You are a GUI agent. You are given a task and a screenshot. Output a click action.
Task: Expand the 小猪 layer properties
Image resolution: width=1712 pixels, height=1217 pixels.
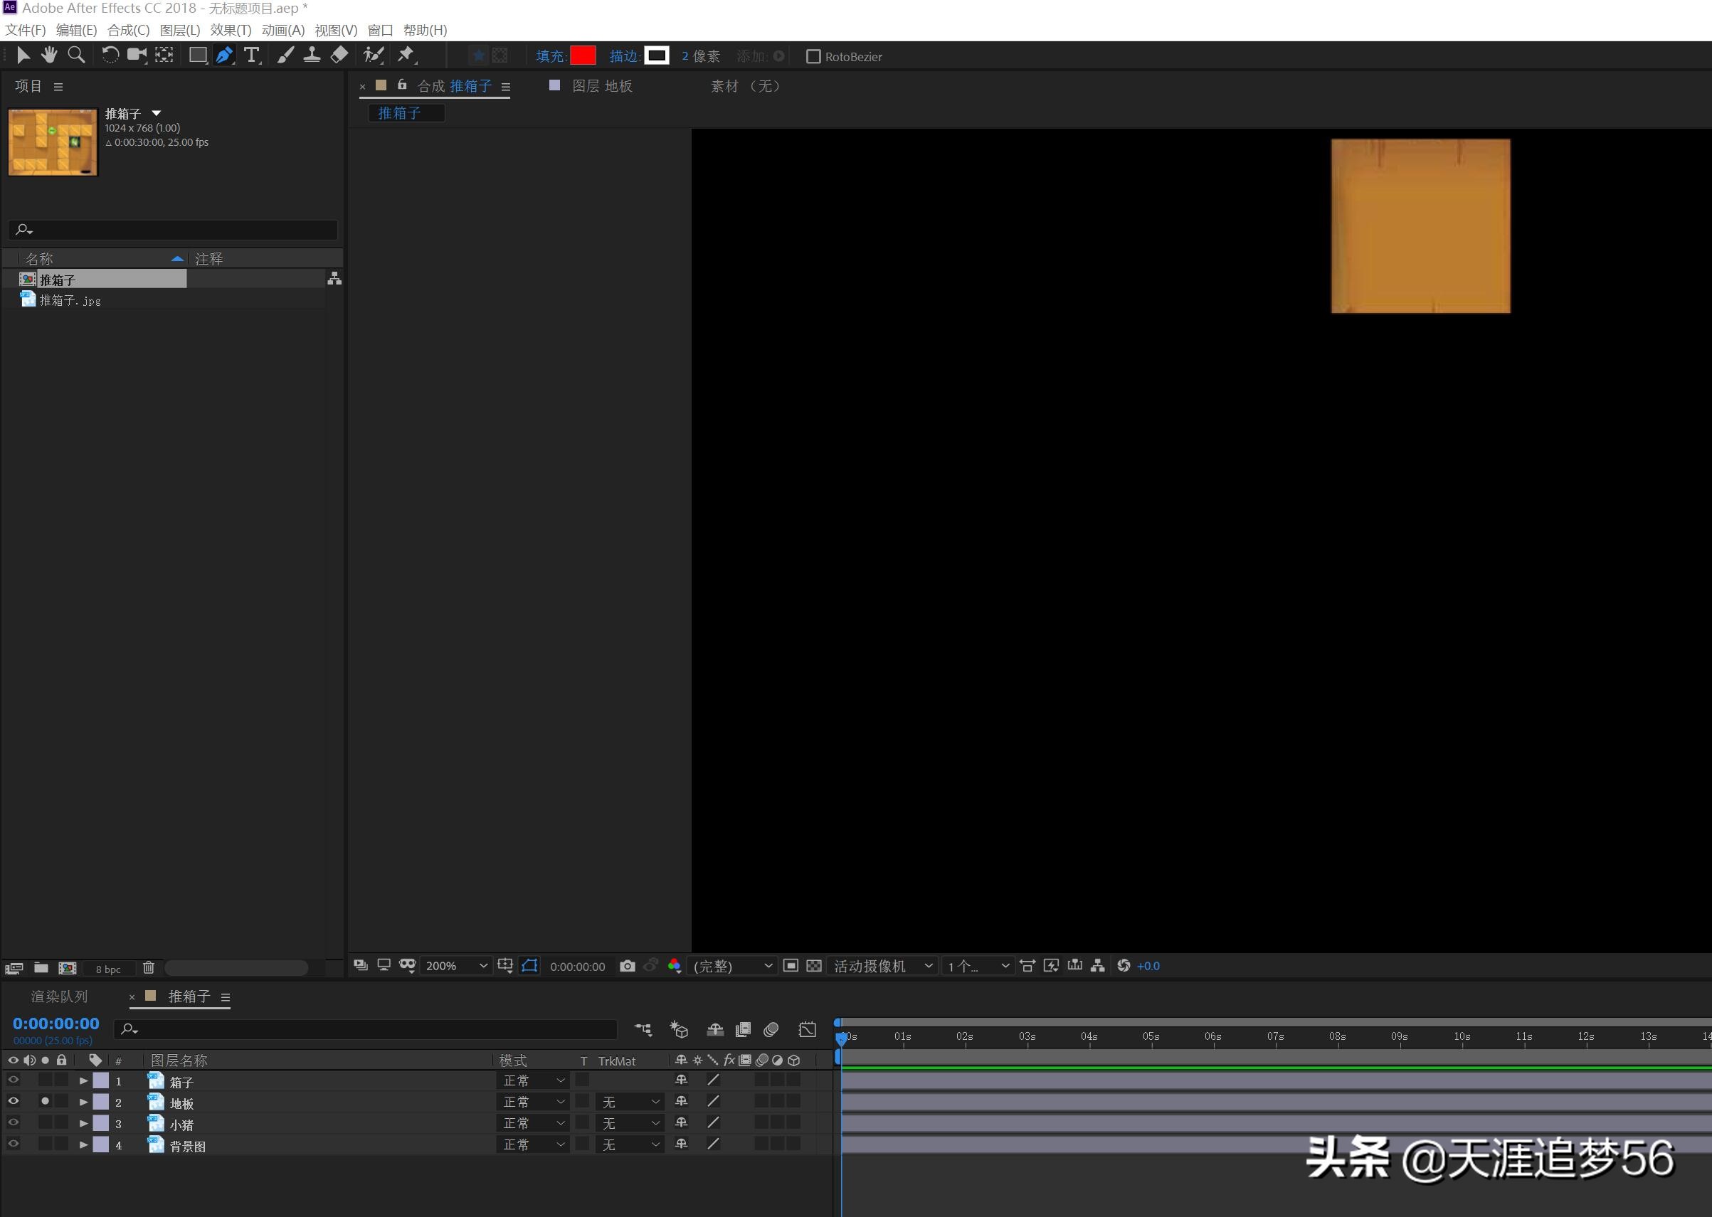[x=83, y=1123]
